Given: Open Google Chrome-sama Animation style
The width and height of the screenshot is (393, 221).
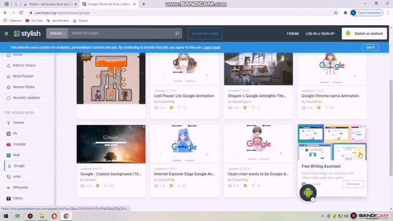Looking at the screenshot, I should tap(330, 96).
